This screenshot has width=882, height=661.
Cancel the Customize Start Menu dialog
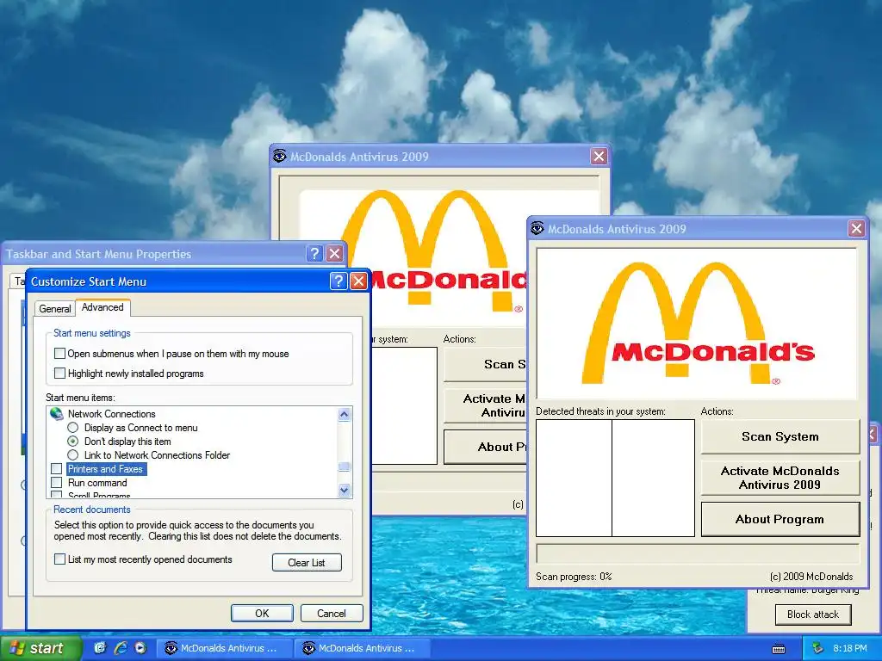332,613
